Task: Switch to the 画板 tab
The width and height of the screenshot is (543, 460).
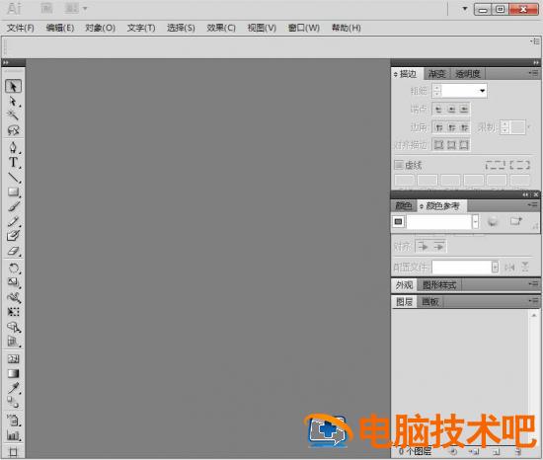Action: click(x=430, y=302)
